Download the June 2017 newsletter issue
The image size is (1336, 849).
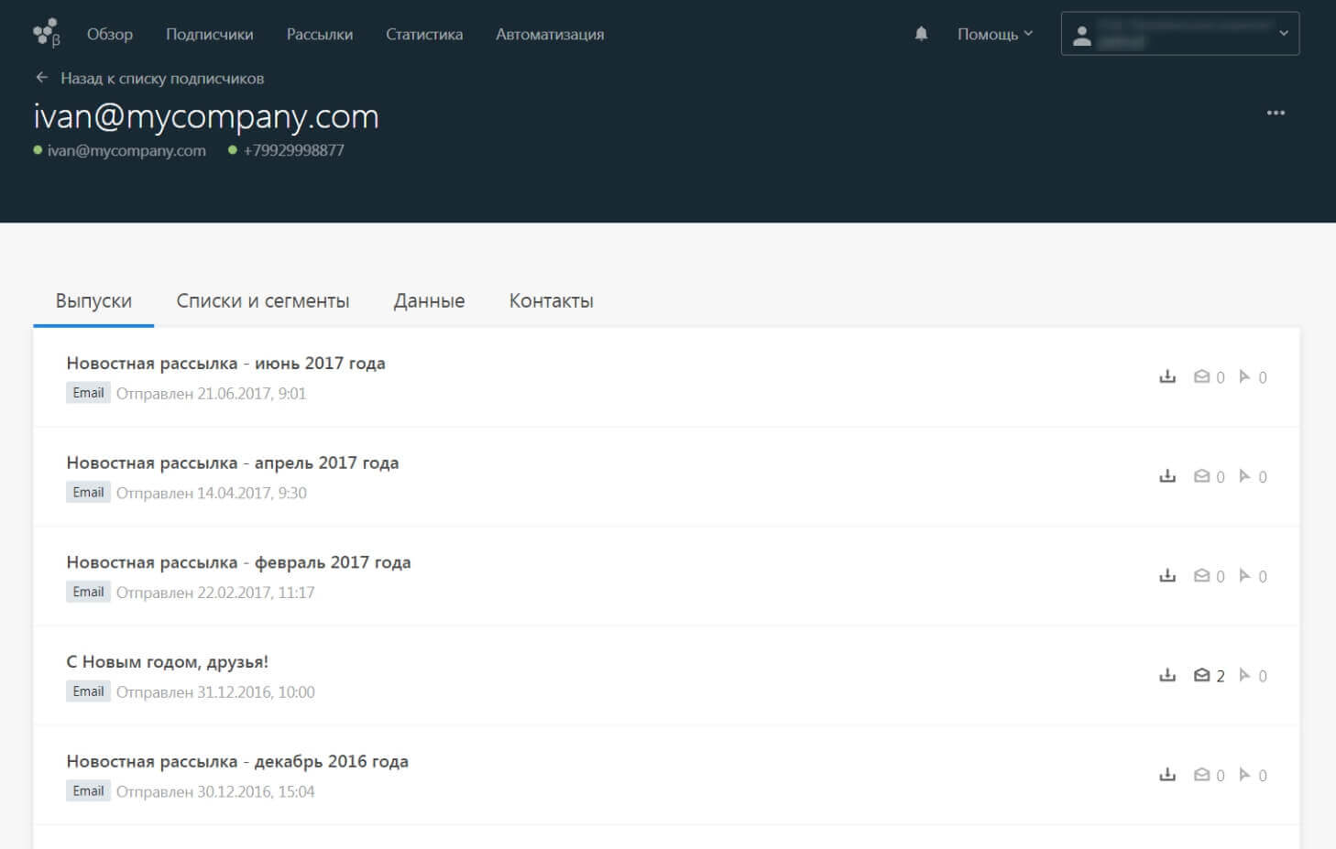(1166, 376)
